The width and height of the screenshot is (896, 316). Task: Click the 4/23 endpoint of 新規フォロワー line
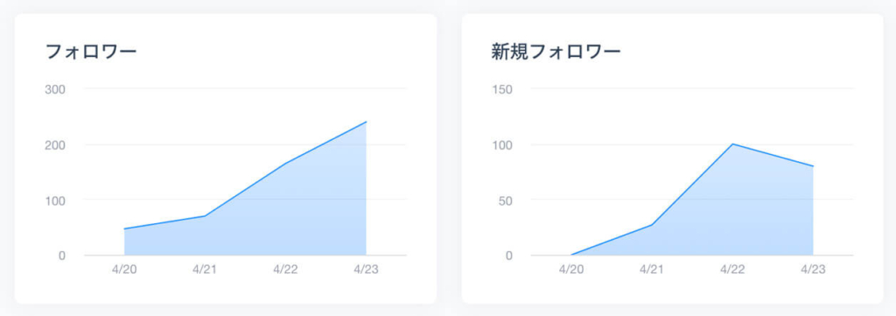pos(813,166)
